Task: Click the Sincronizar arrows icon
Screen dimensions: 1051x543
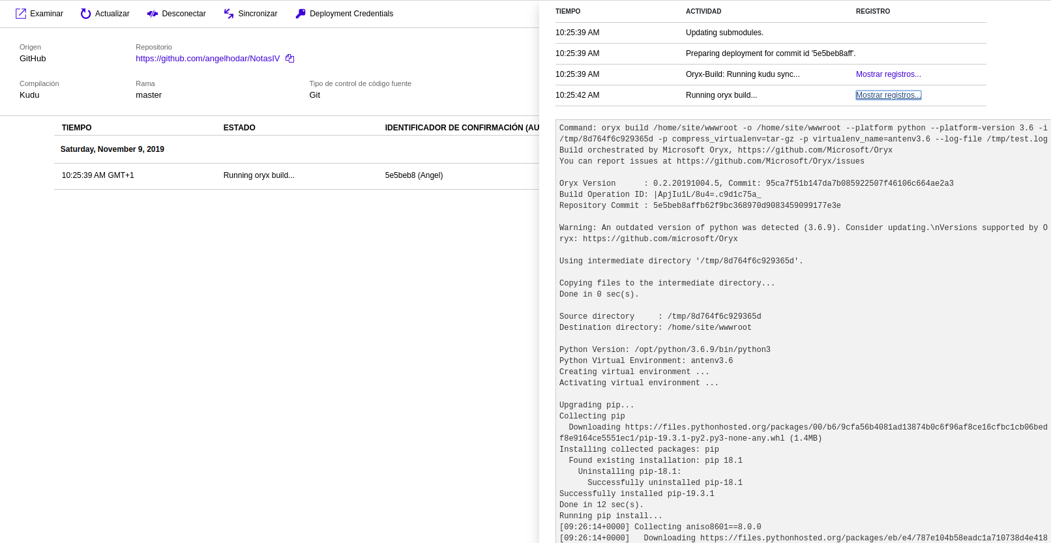Action: (229, 14)
